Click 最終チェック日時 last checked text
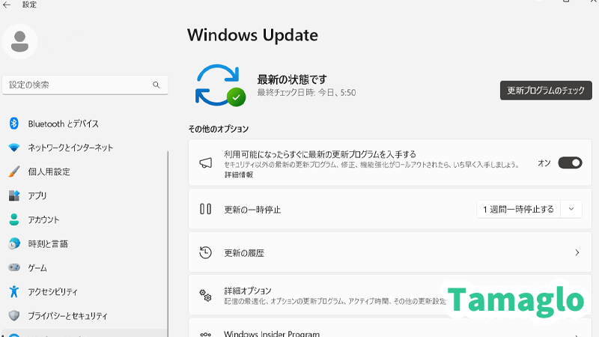Screen dimensions: 599x337 (x=306, y=92)
